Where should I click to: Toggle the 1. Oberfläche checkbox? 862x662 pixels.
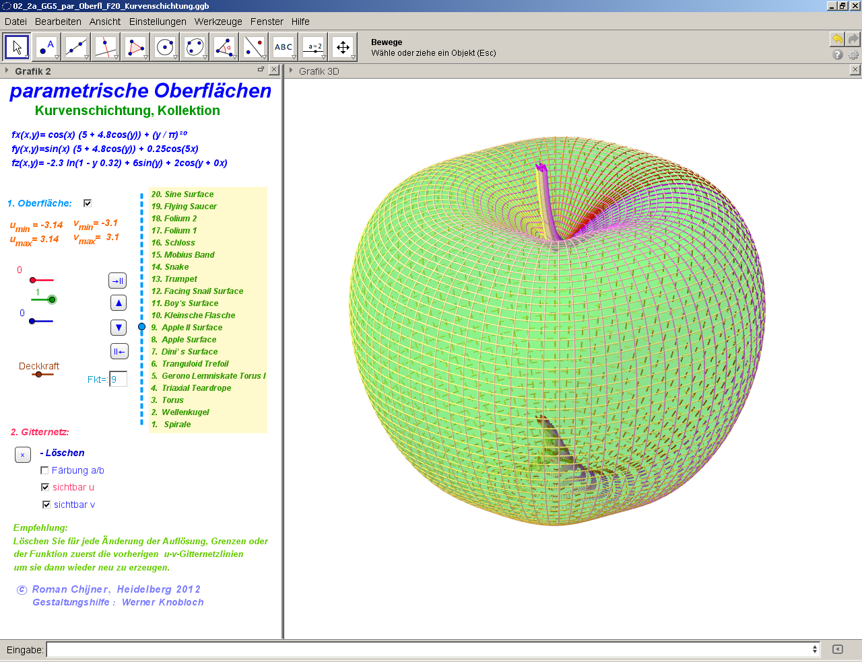point(88,203)
